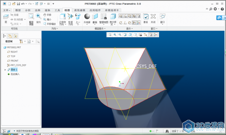Redo the last undone action
226x135 pixels.
pos(30,4)
